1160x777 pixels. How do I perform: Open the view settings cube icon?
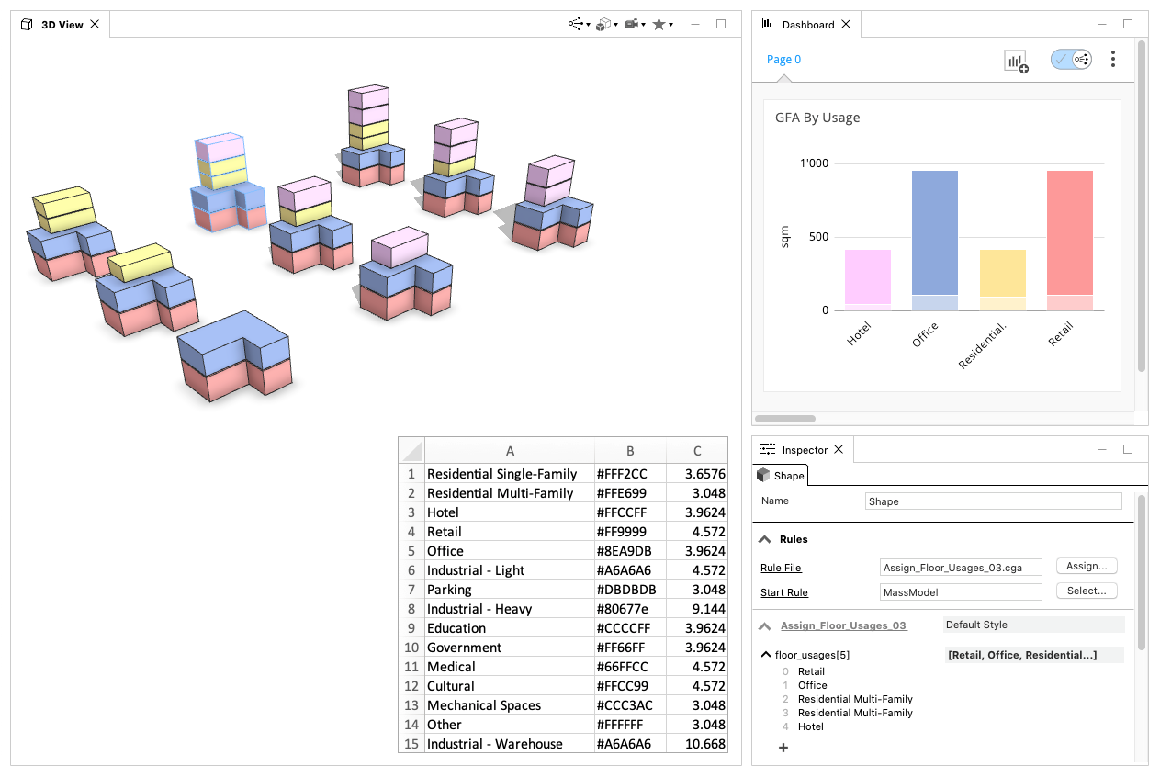pyautogui.click(x=604, y=25)
